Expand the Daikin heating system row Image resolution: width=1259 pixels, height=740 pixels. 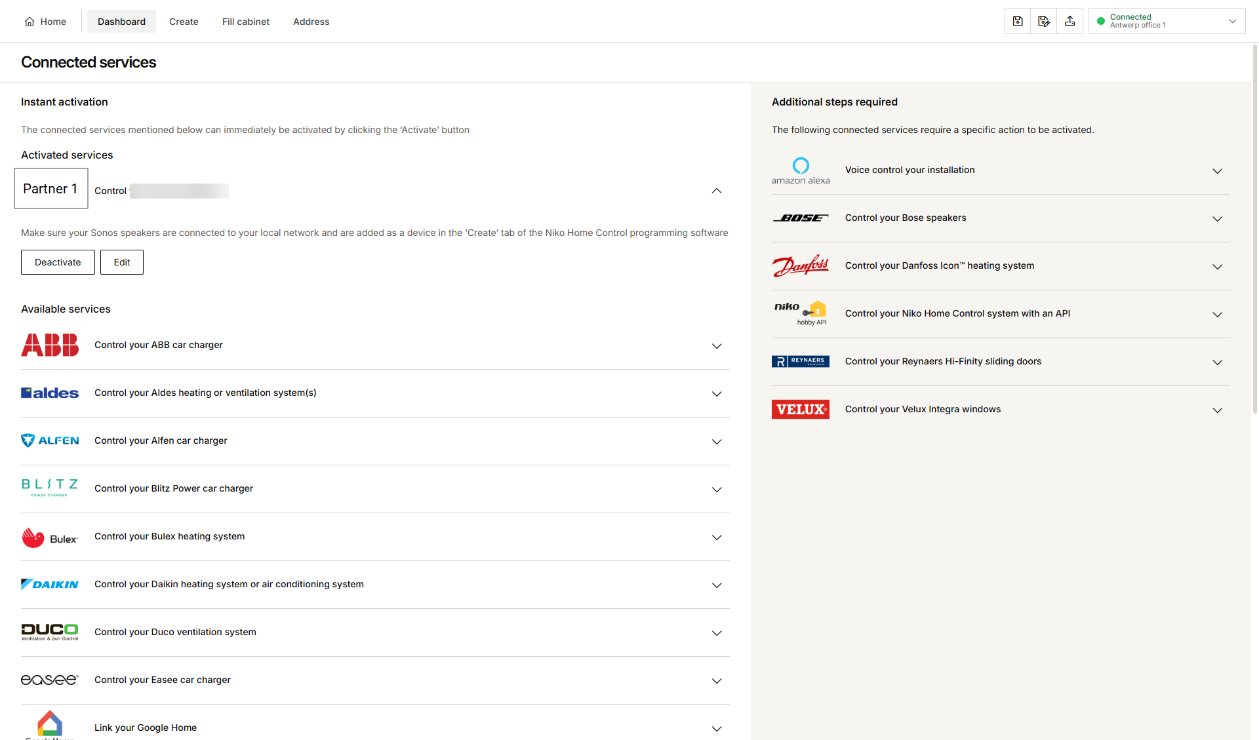coord(717,585)
